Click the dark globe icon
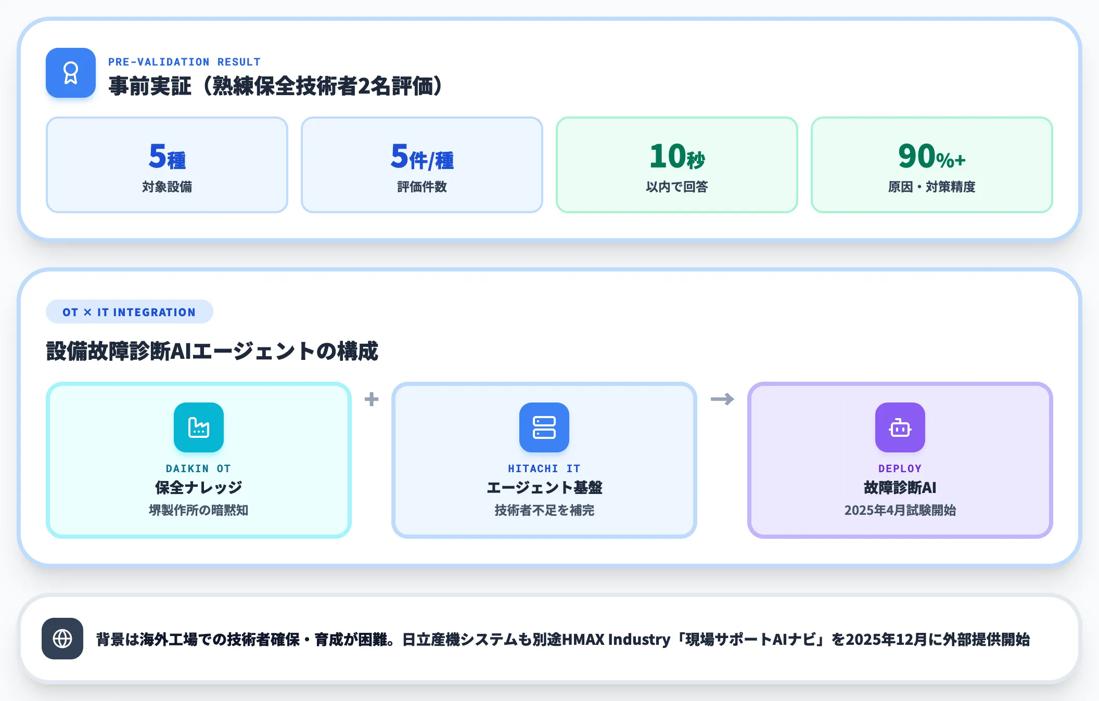The width and height of the screenshot is (1099, 701). [x=62, y=639]
